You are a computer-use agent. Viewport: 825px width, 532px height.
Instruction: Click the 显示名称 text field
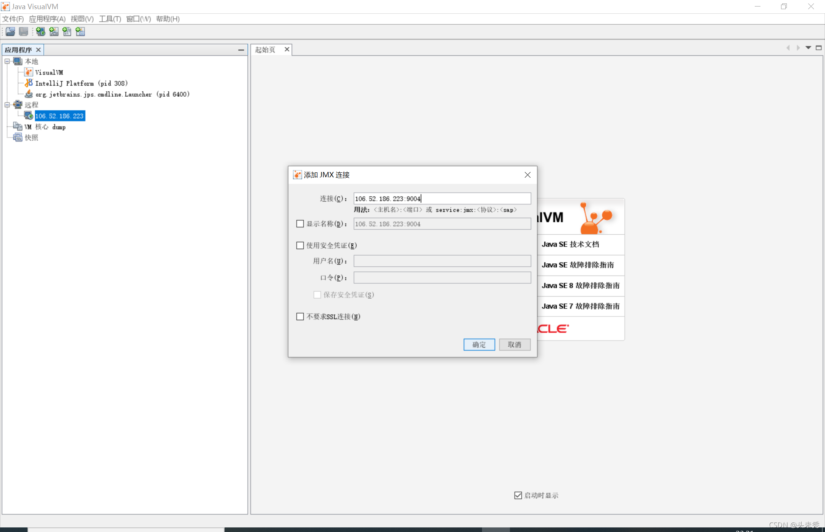(442, 224)
